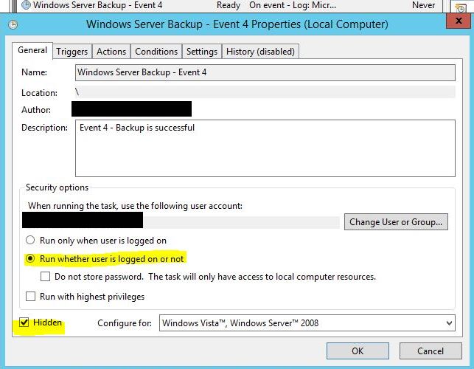Screen dimensions: 474x369
Task: Open the History (disabled) tab
Action: (260, 52)
